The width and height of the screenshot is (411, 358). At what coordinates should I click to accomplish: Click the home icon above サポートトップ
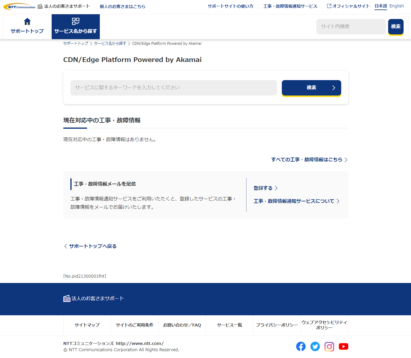(27, 21)
